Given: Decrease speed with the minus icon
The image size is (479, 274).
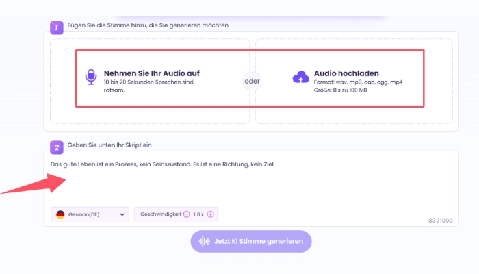Looking at the screenshot, I should (x=186, y=214).
